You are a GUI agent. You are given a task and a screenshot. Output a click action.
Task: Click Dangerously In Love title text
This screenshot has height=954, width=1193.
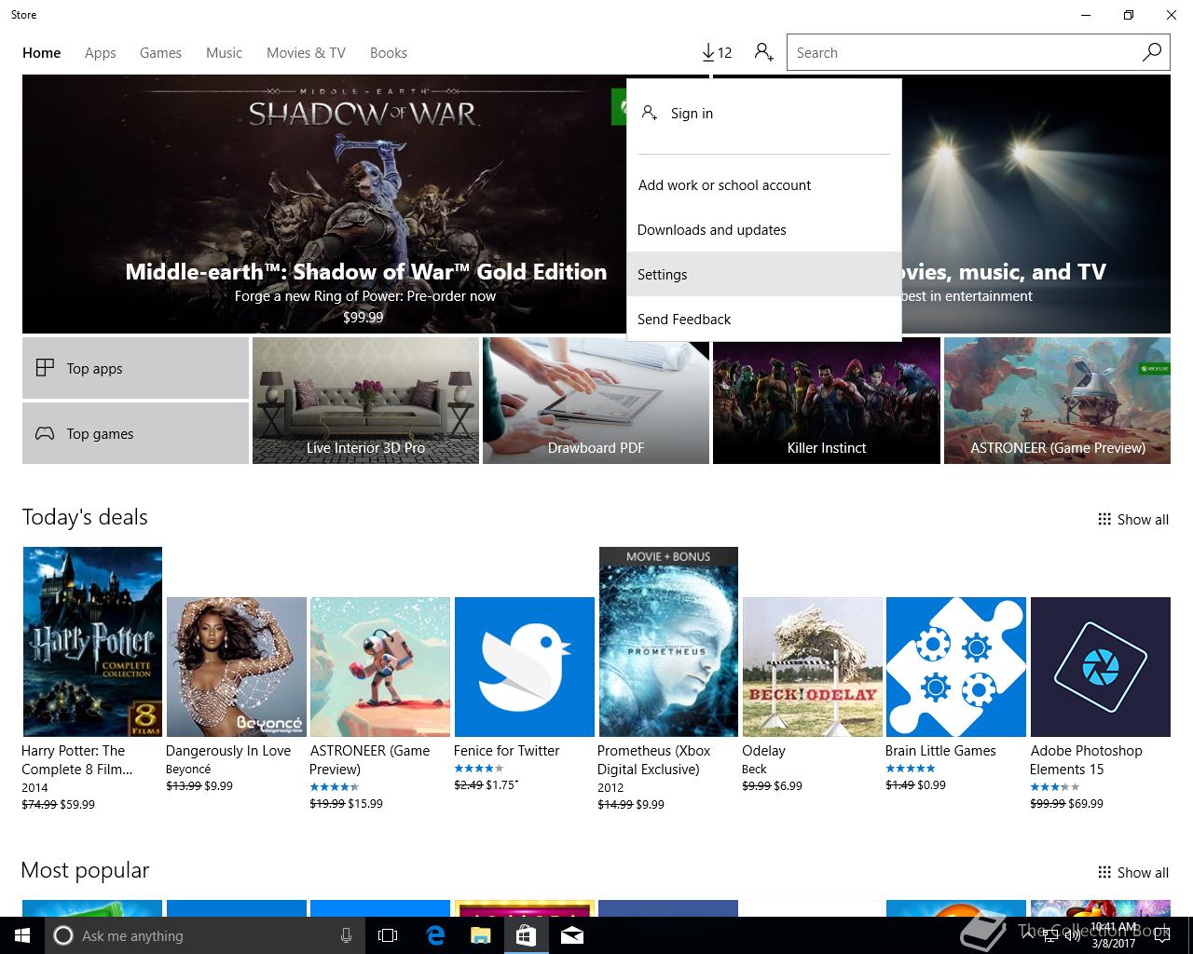tap(228, 751)
